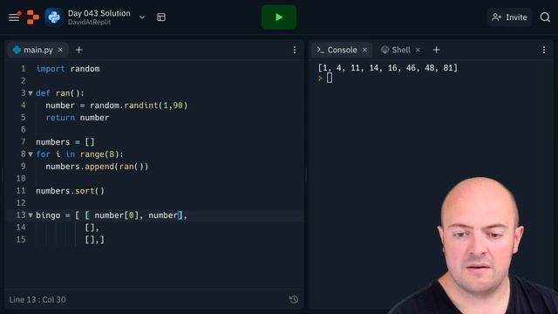Click the '[],]' on line 15
Screen dimensions: 558x314
[x=95, y=240]
